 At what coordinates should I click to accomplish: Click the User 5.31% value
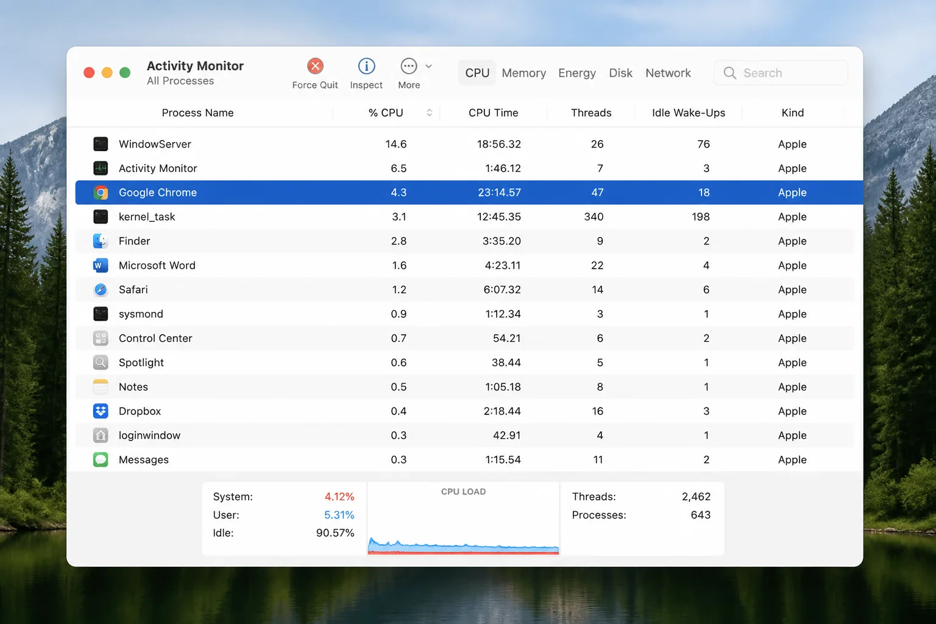(339, 515)
